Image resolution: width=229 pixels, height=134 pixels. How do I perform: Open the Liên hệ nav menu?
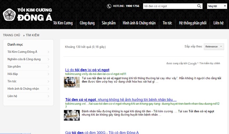(218, 23)
